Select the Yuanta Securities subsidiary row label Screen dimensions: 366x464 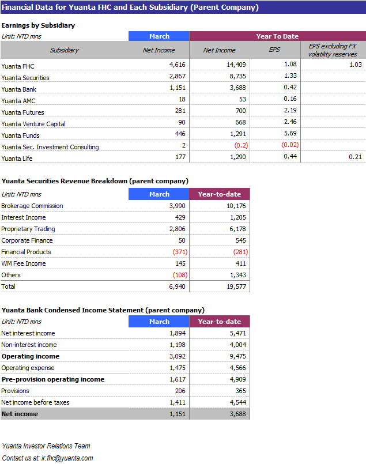coord(25,78)
